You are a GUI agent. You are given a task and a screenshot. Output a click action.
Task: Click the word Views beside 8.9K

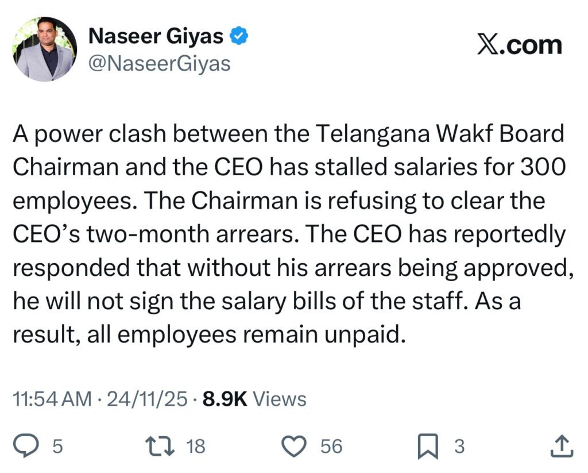[x=279, y=399]
